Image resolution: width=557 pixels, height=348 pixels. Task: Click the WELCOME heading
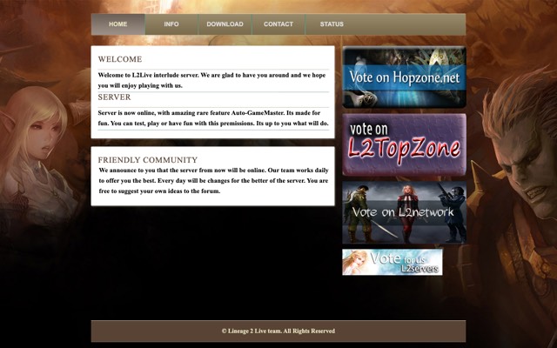point(120,59)
